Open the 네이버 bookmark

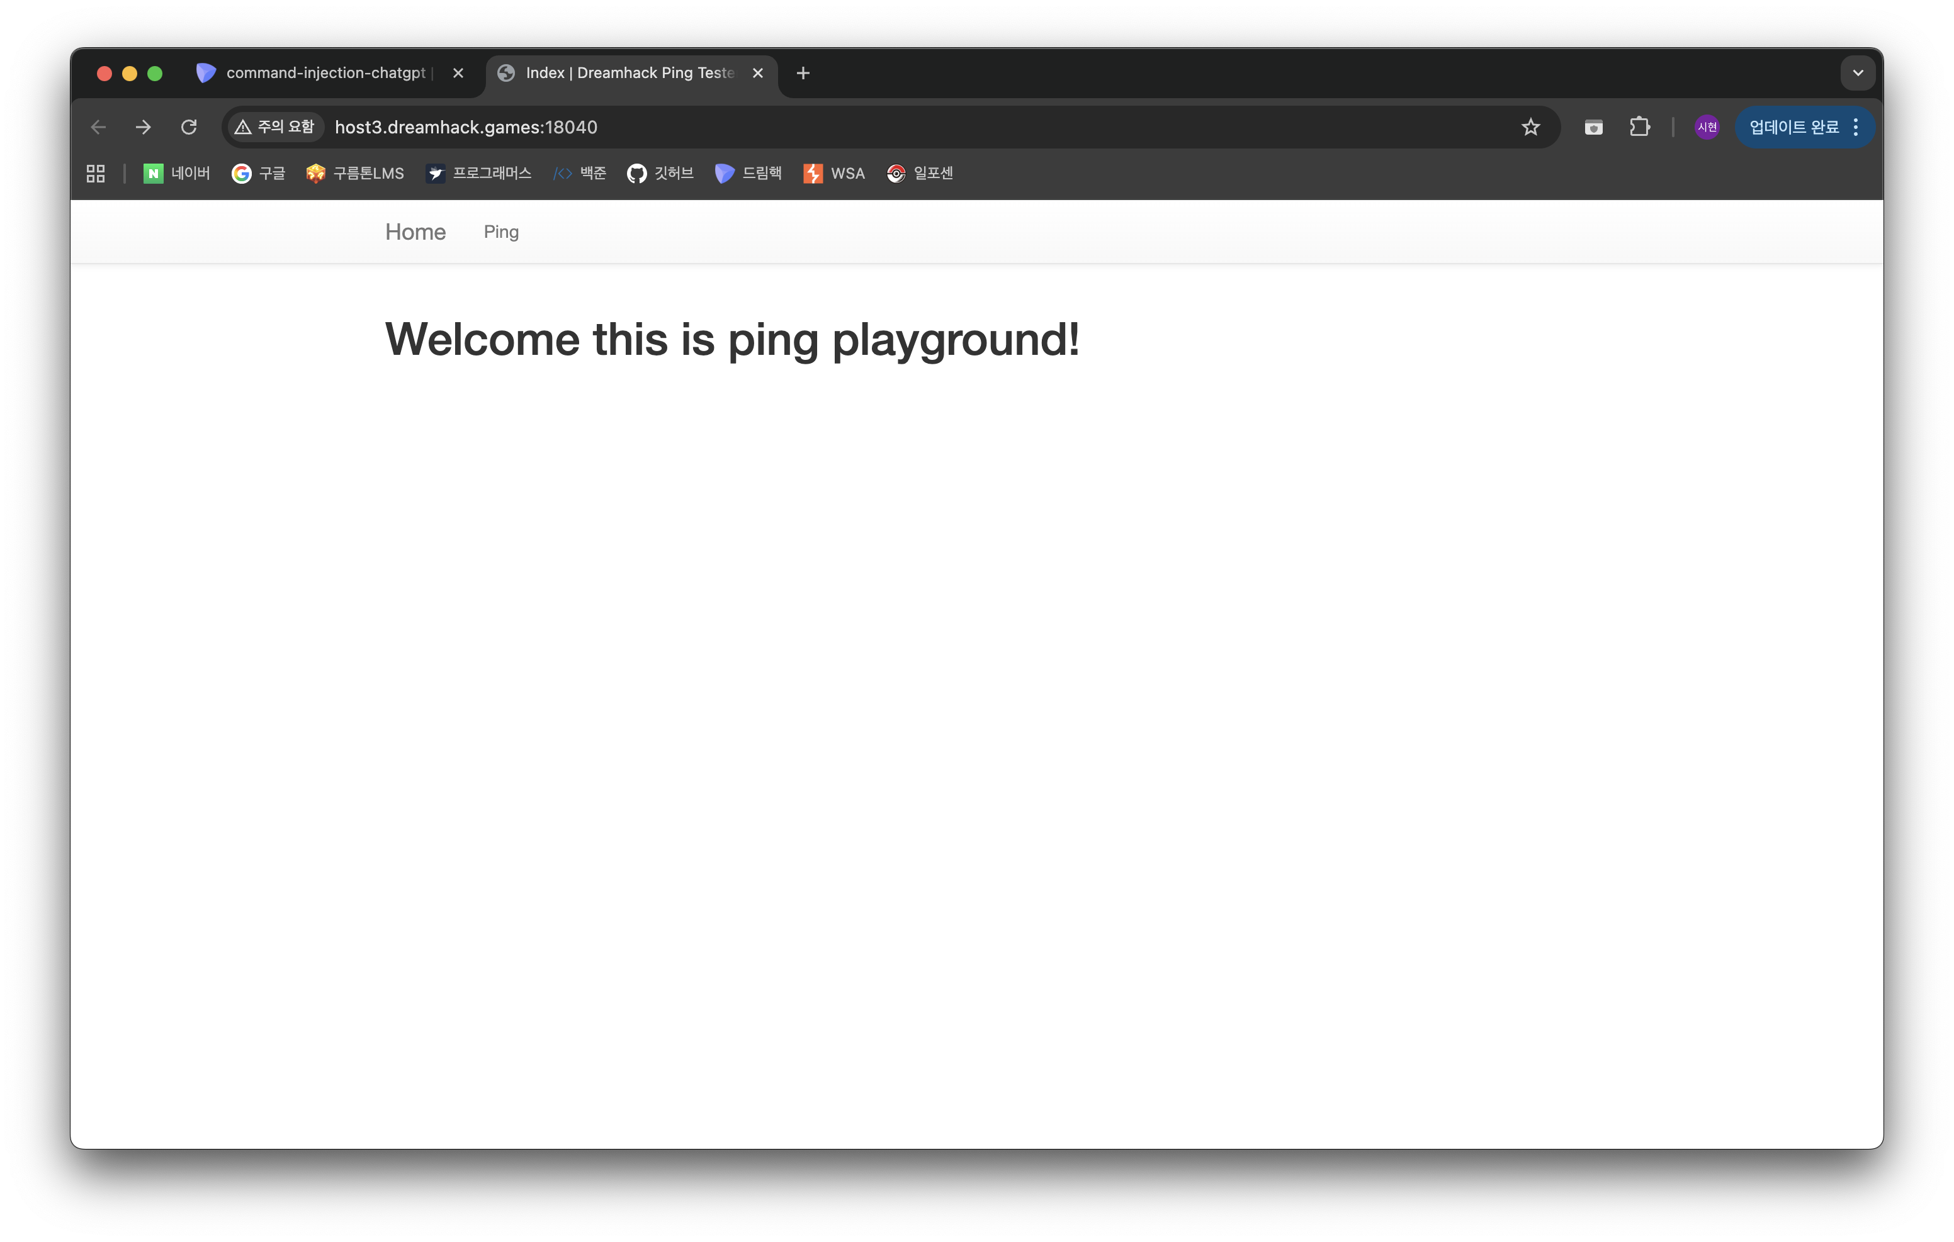click(x=177, y=174)
